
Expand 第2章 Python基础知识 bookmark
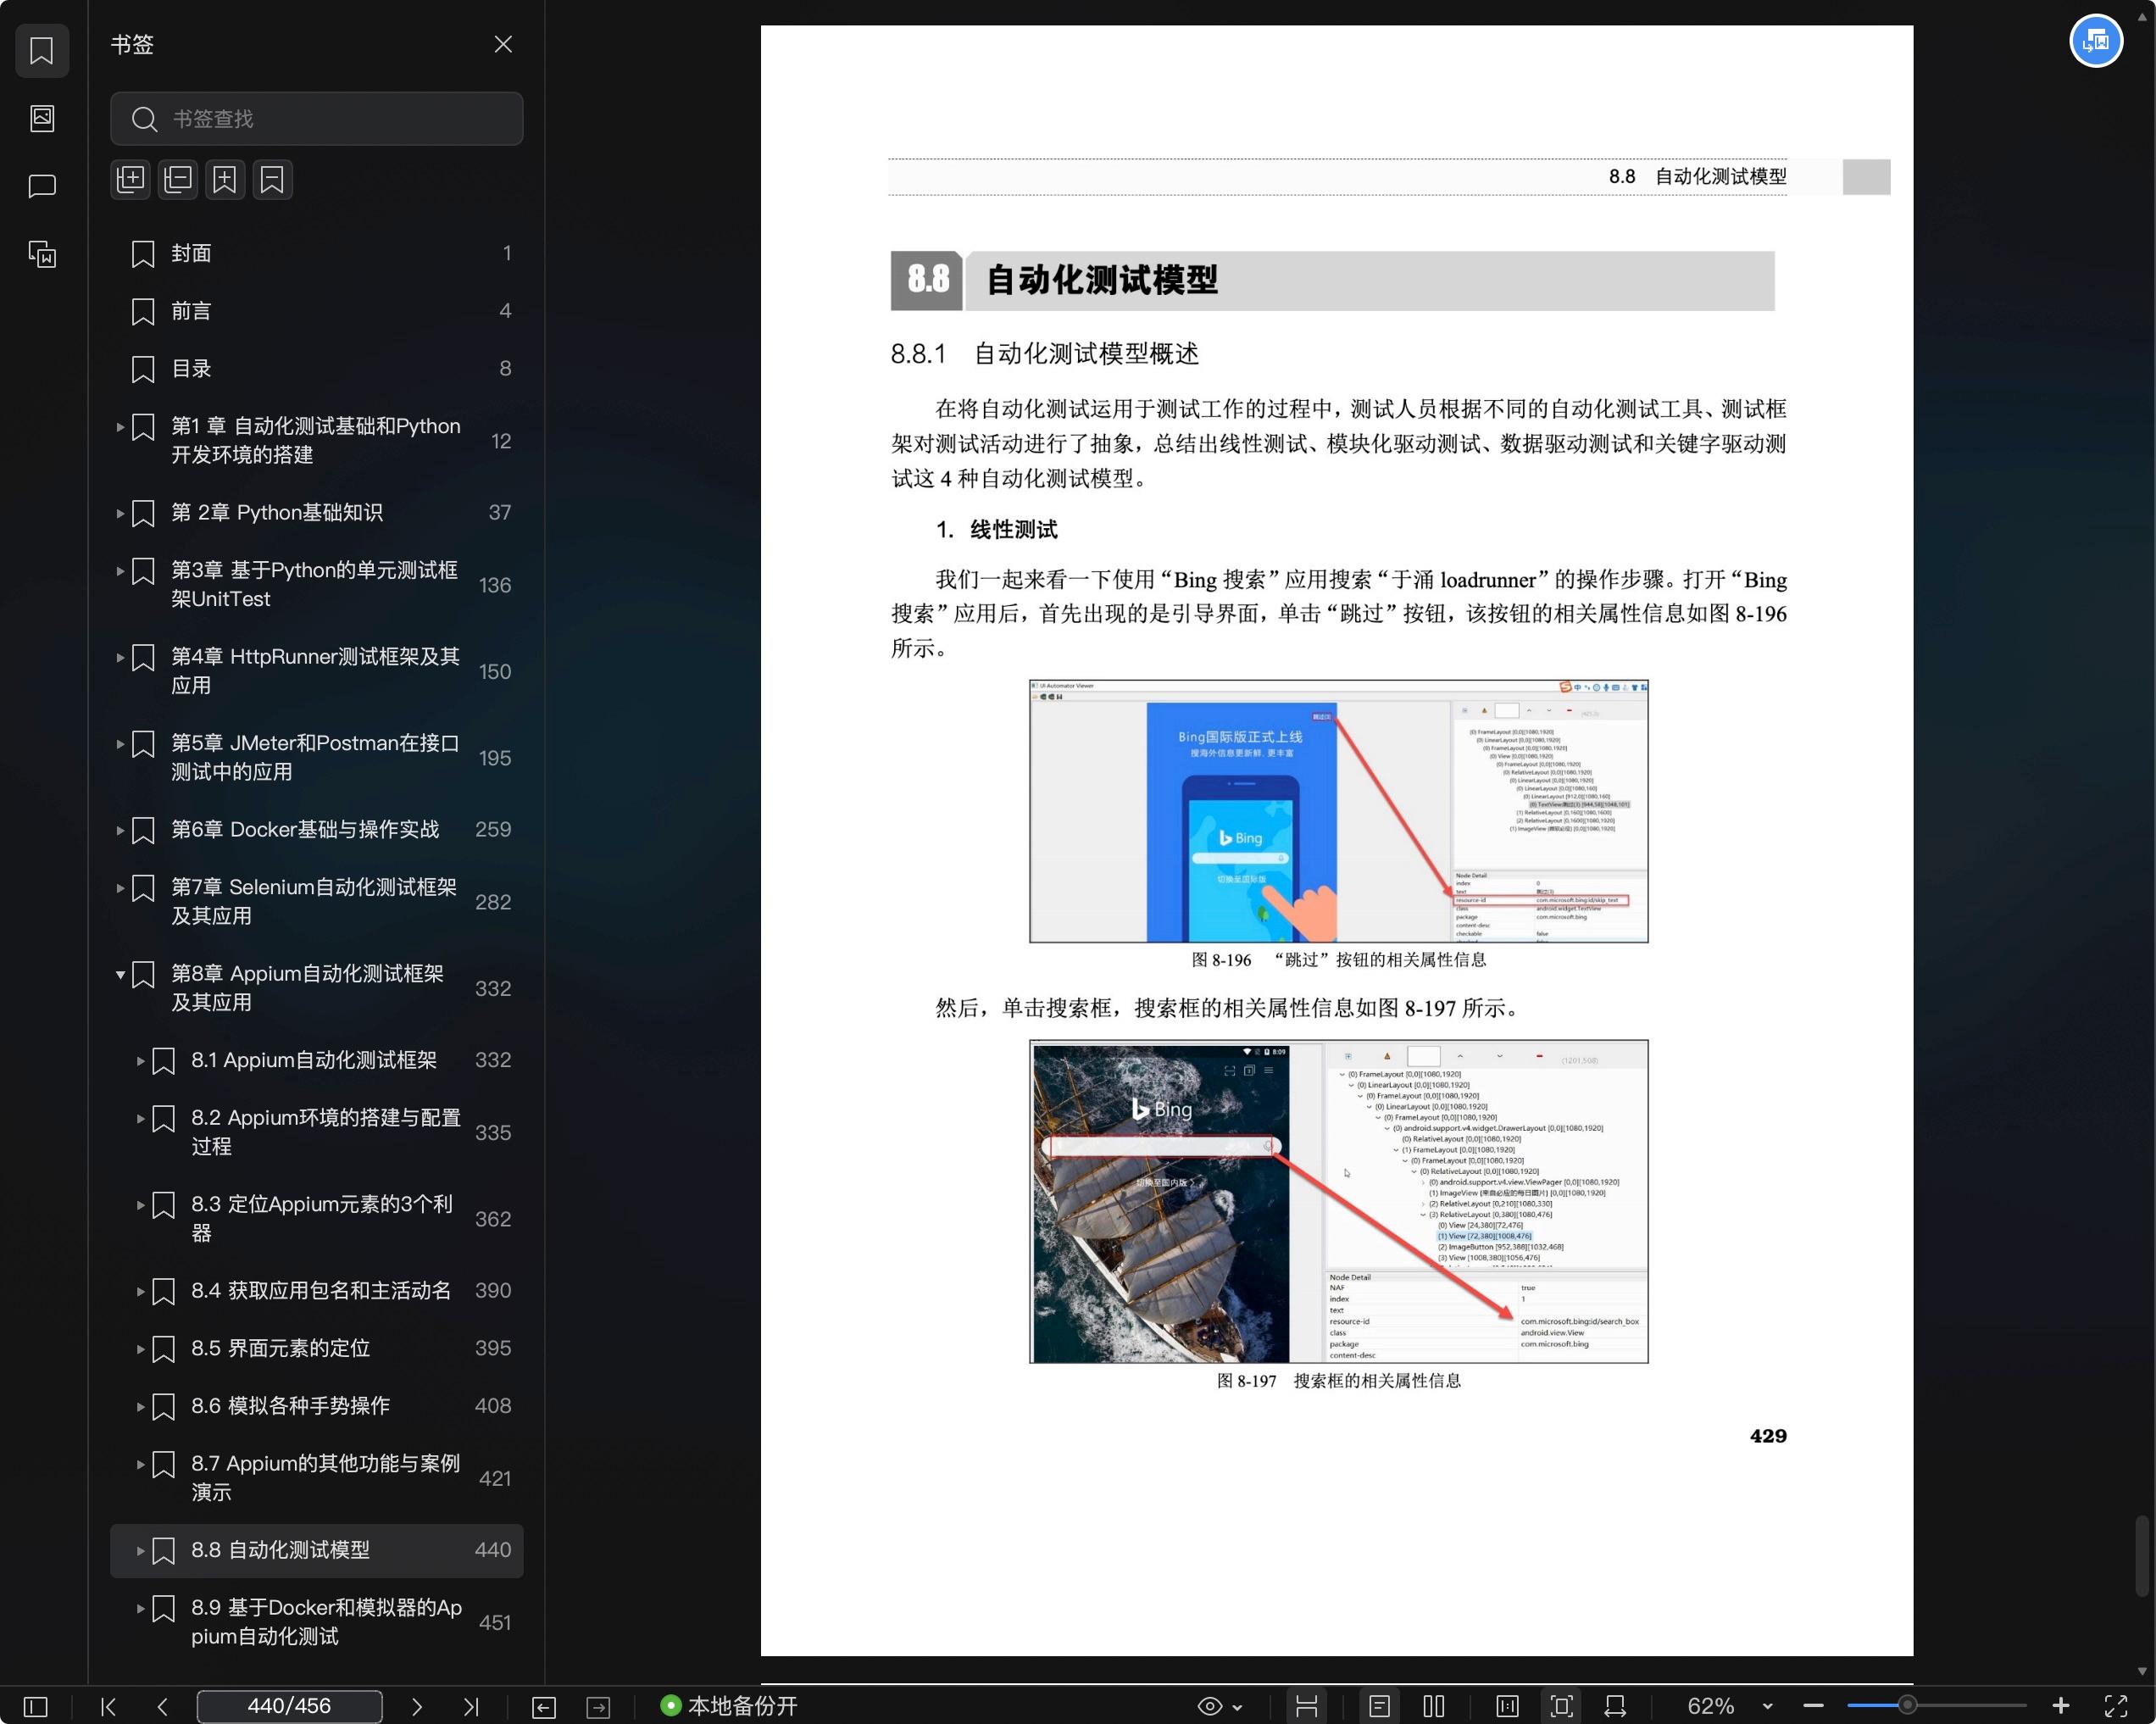click(120, 513)
